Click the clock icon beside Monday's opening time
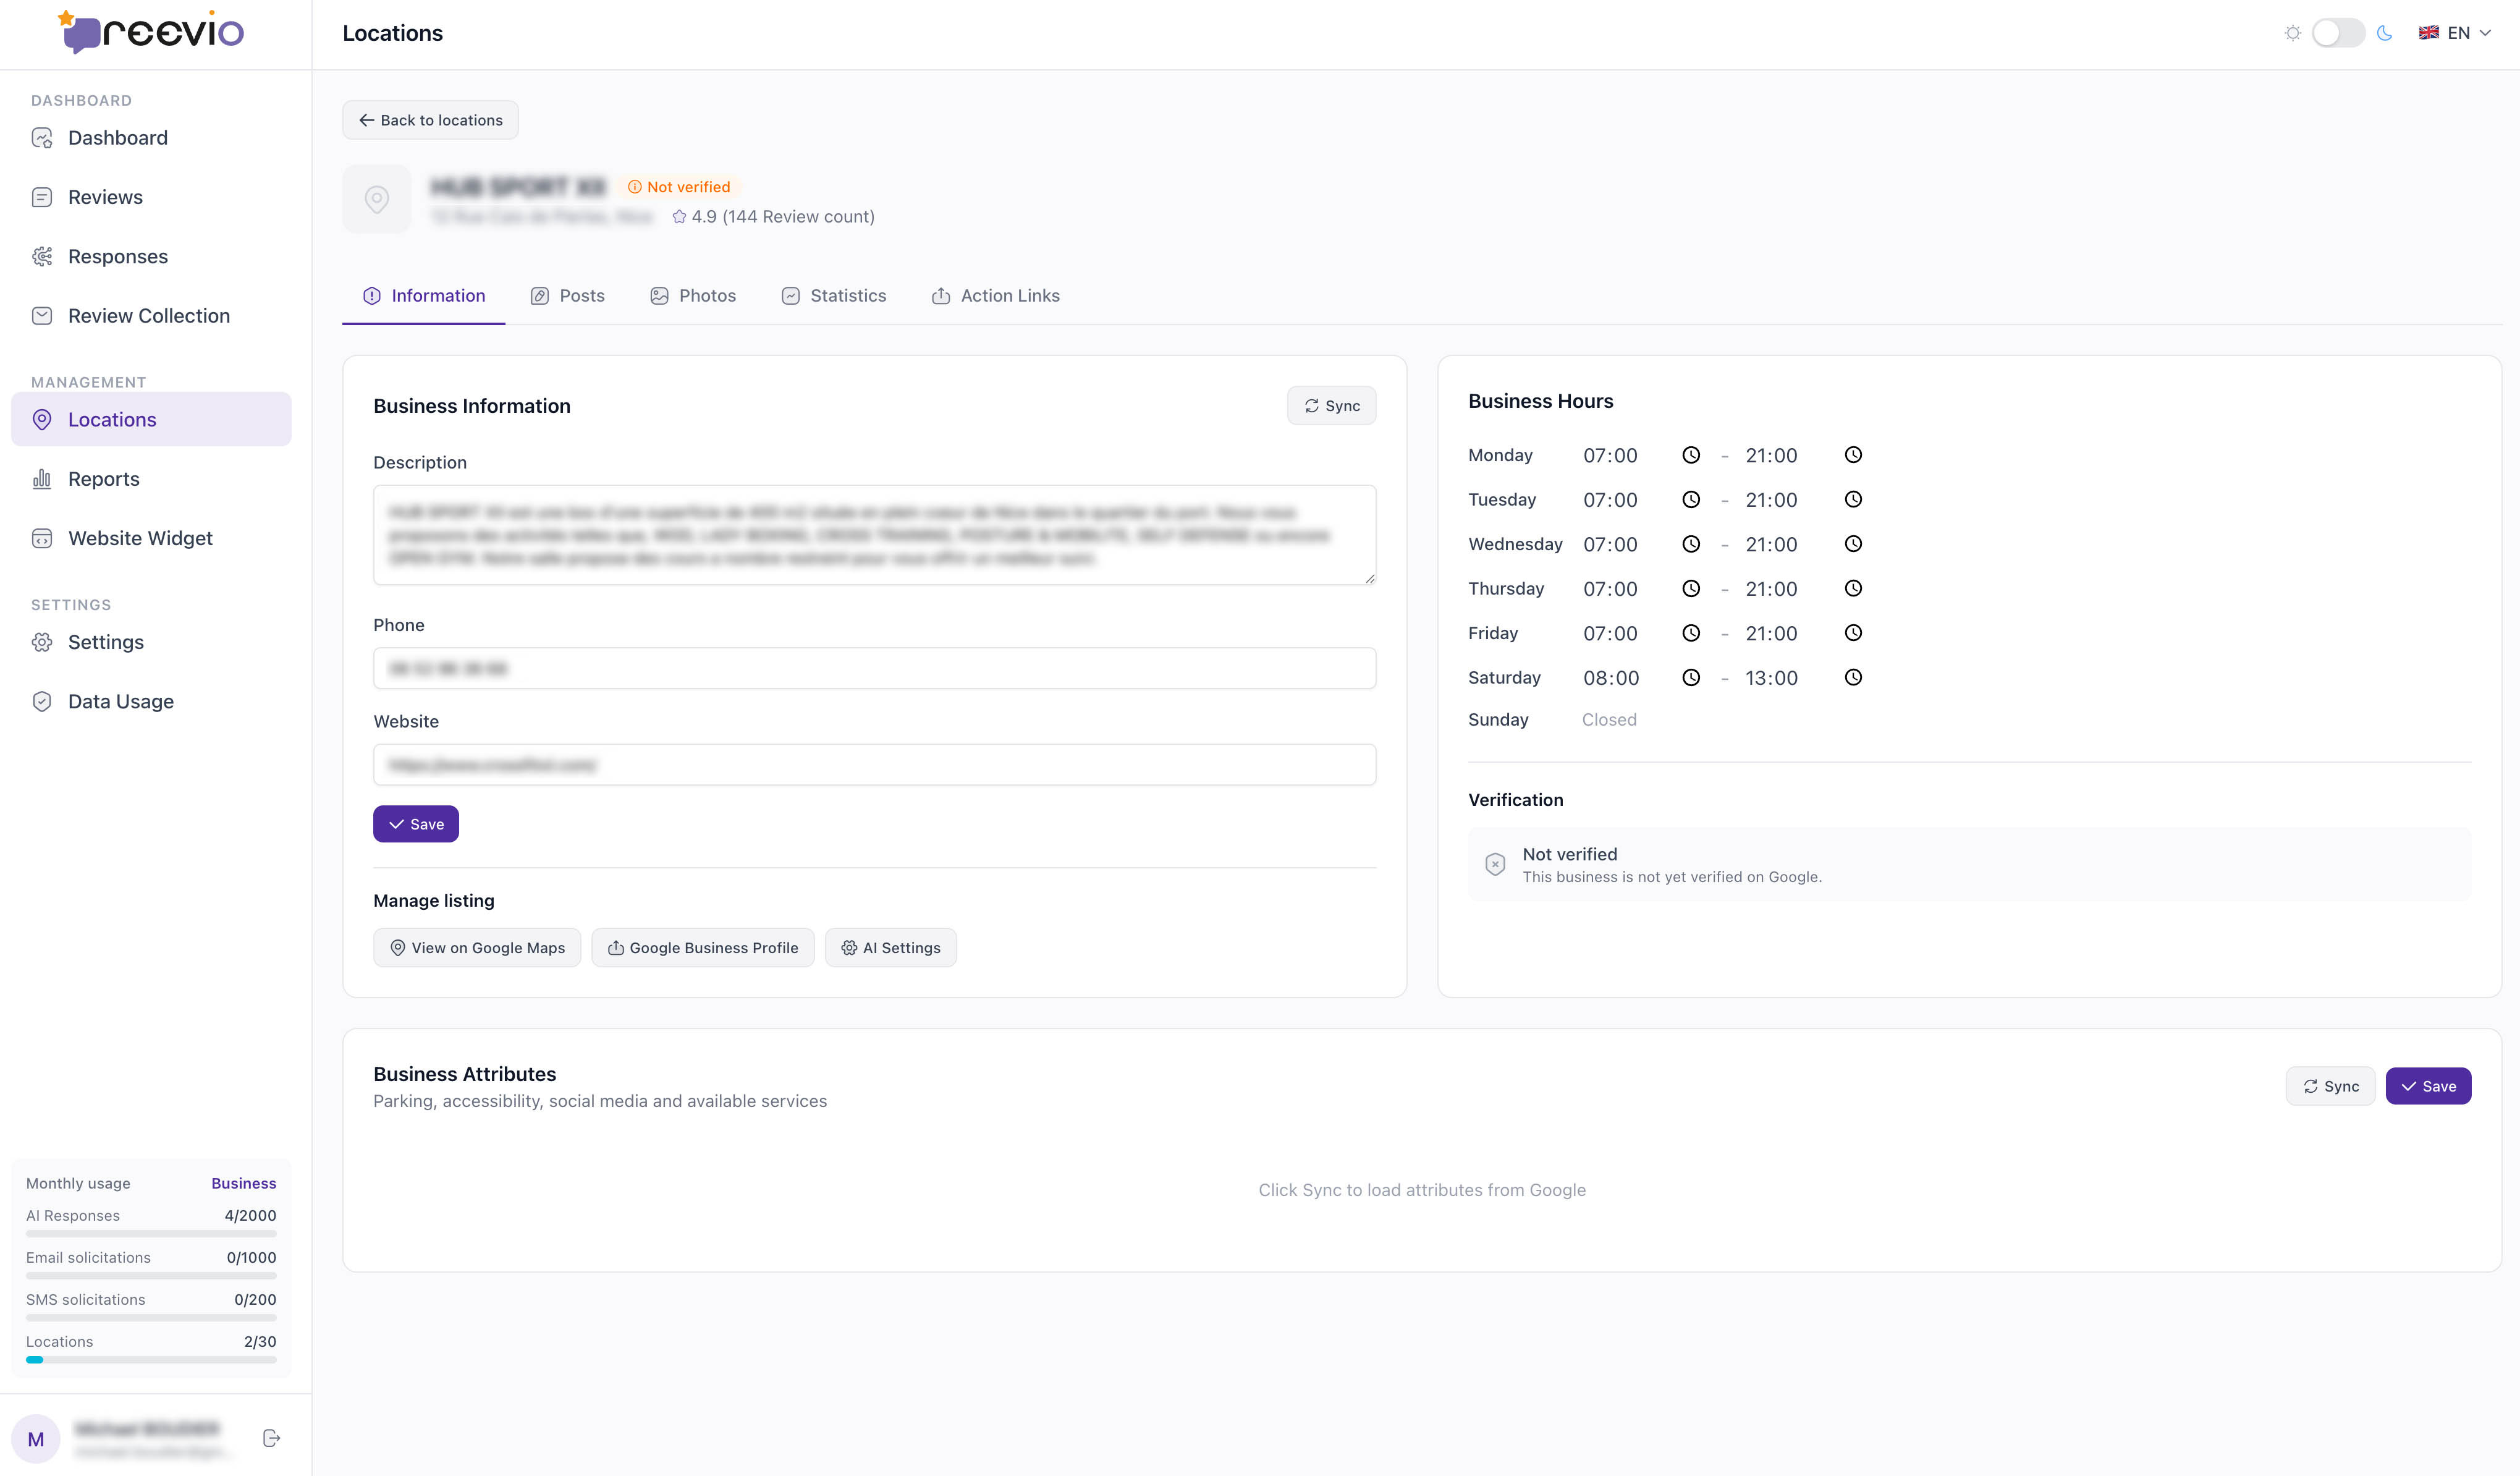Screen dimensions: 2520x1476 pyautogui.click(x=1691, y=454)
